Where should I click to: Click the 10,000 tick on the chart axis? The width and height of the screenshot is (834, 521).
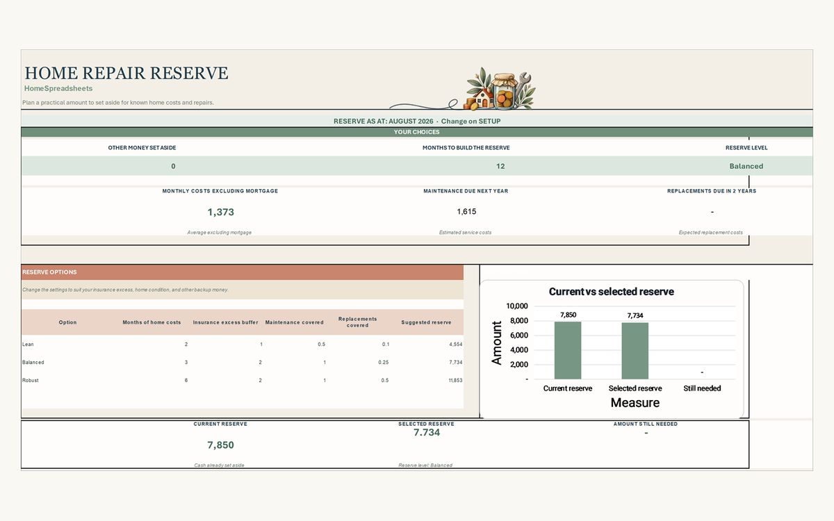517,306
